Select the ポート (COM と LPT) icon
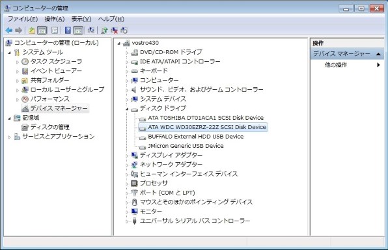 134,193
